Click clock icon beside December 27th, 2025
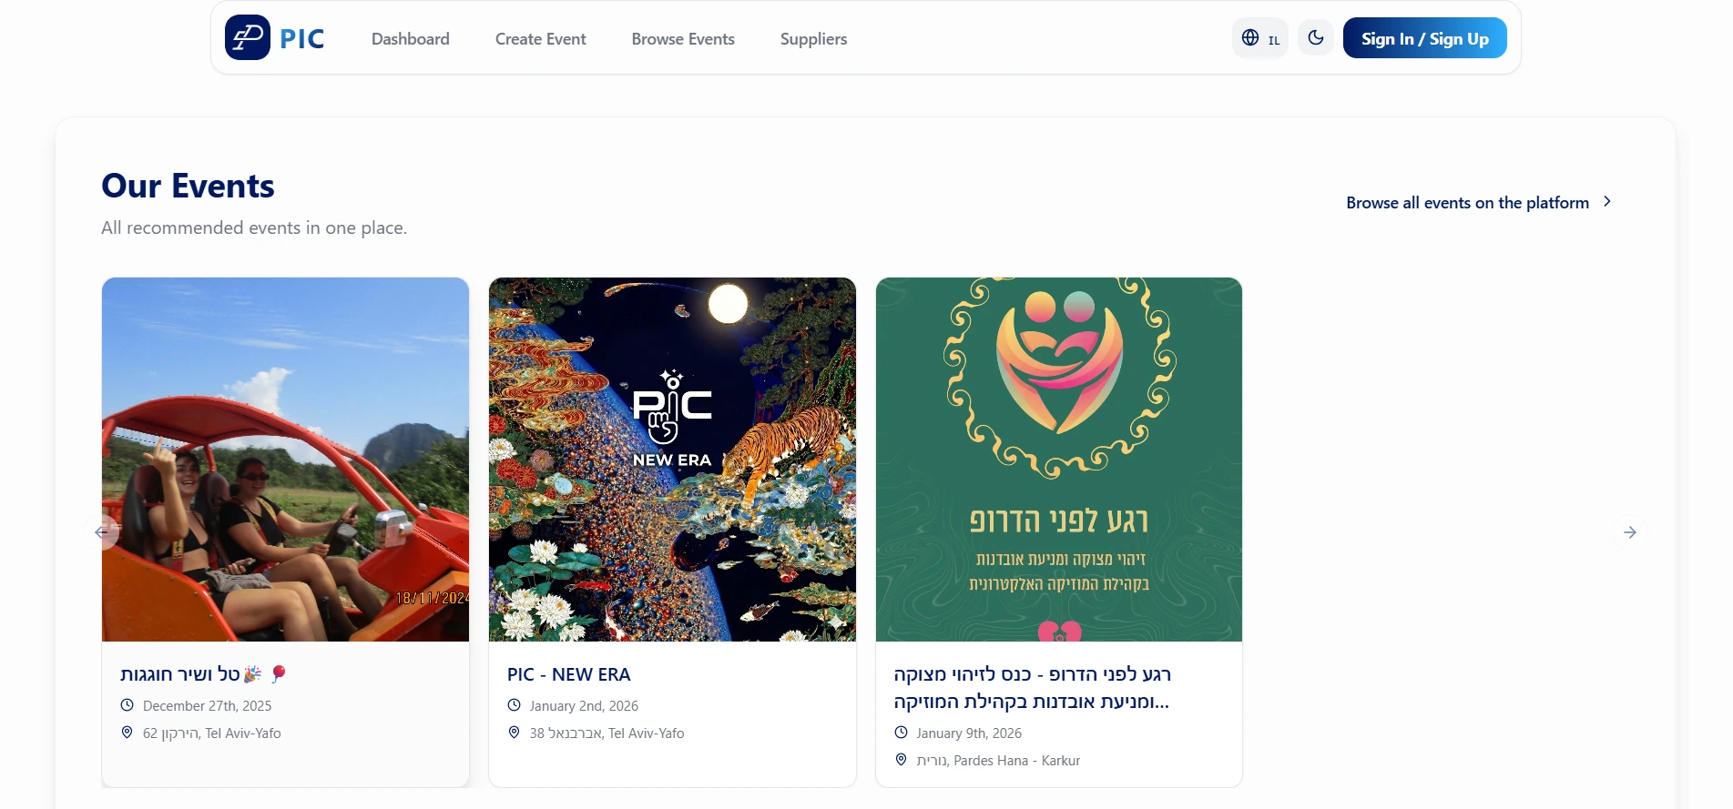The width and height of the screenshot is (1733, 809). pos(127,705)
